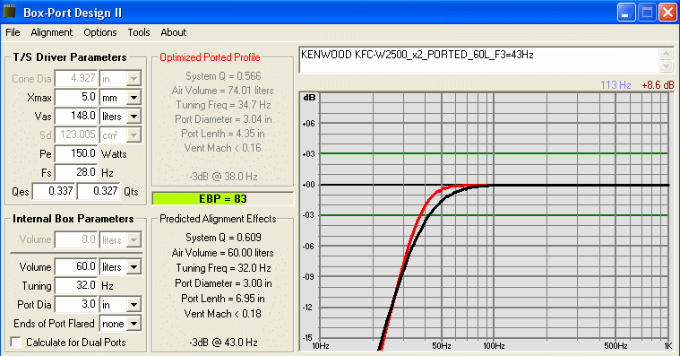Expand the Ends of Port Flared dropdown
Screen dimensions: 680x356
134,324
